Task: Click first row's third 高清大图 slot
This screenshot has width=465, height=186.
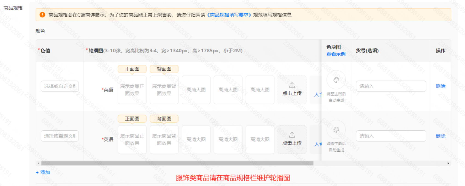Action: (x=260, y=90)
